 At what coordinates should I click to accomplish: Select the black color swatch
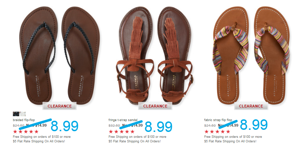pyautogui.click(x=16, y=114)
